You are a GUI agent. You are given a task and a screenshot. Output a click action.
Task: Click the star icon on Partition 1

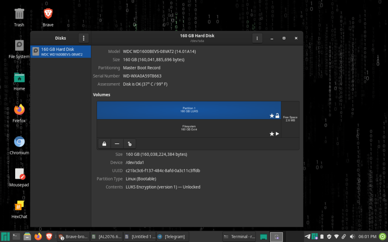[x=272, y=116]
